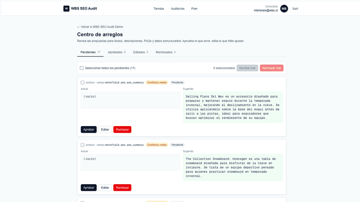This screenshot has width=360, height=202.
Task: Edit the Collection Snowboard Hydrogen suggestion
Action: point(105,188)
